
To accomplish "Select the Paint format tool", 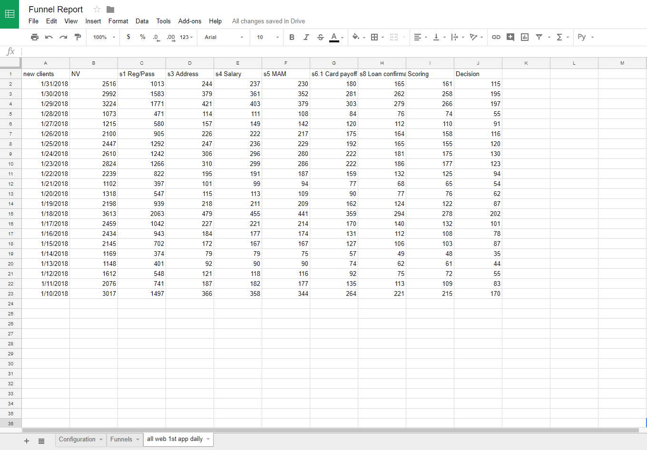I will (78, 37).
